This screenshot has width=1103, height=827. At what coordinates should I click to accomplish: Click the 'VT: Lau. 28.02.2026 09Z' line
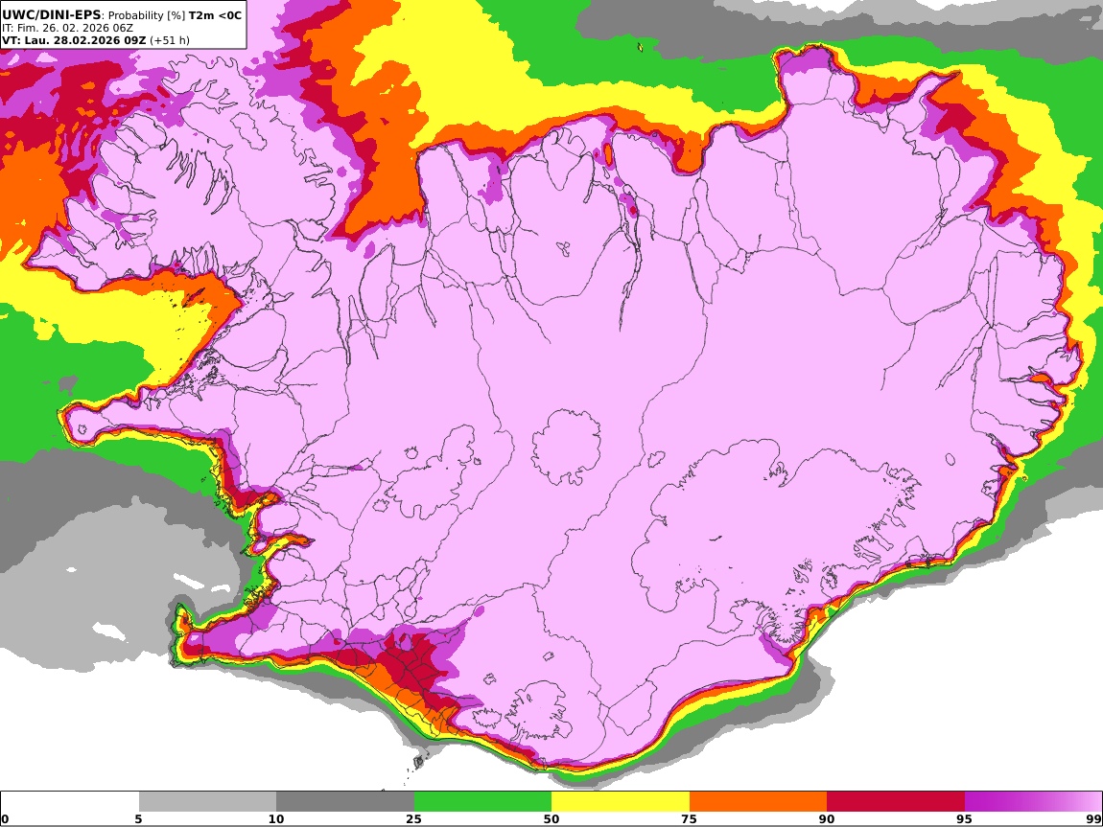click(x=74, y=40)
